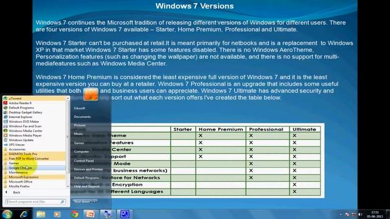Click the user account picture thumbnail
This screenshot has width=390, height=219.
point(91,94)
